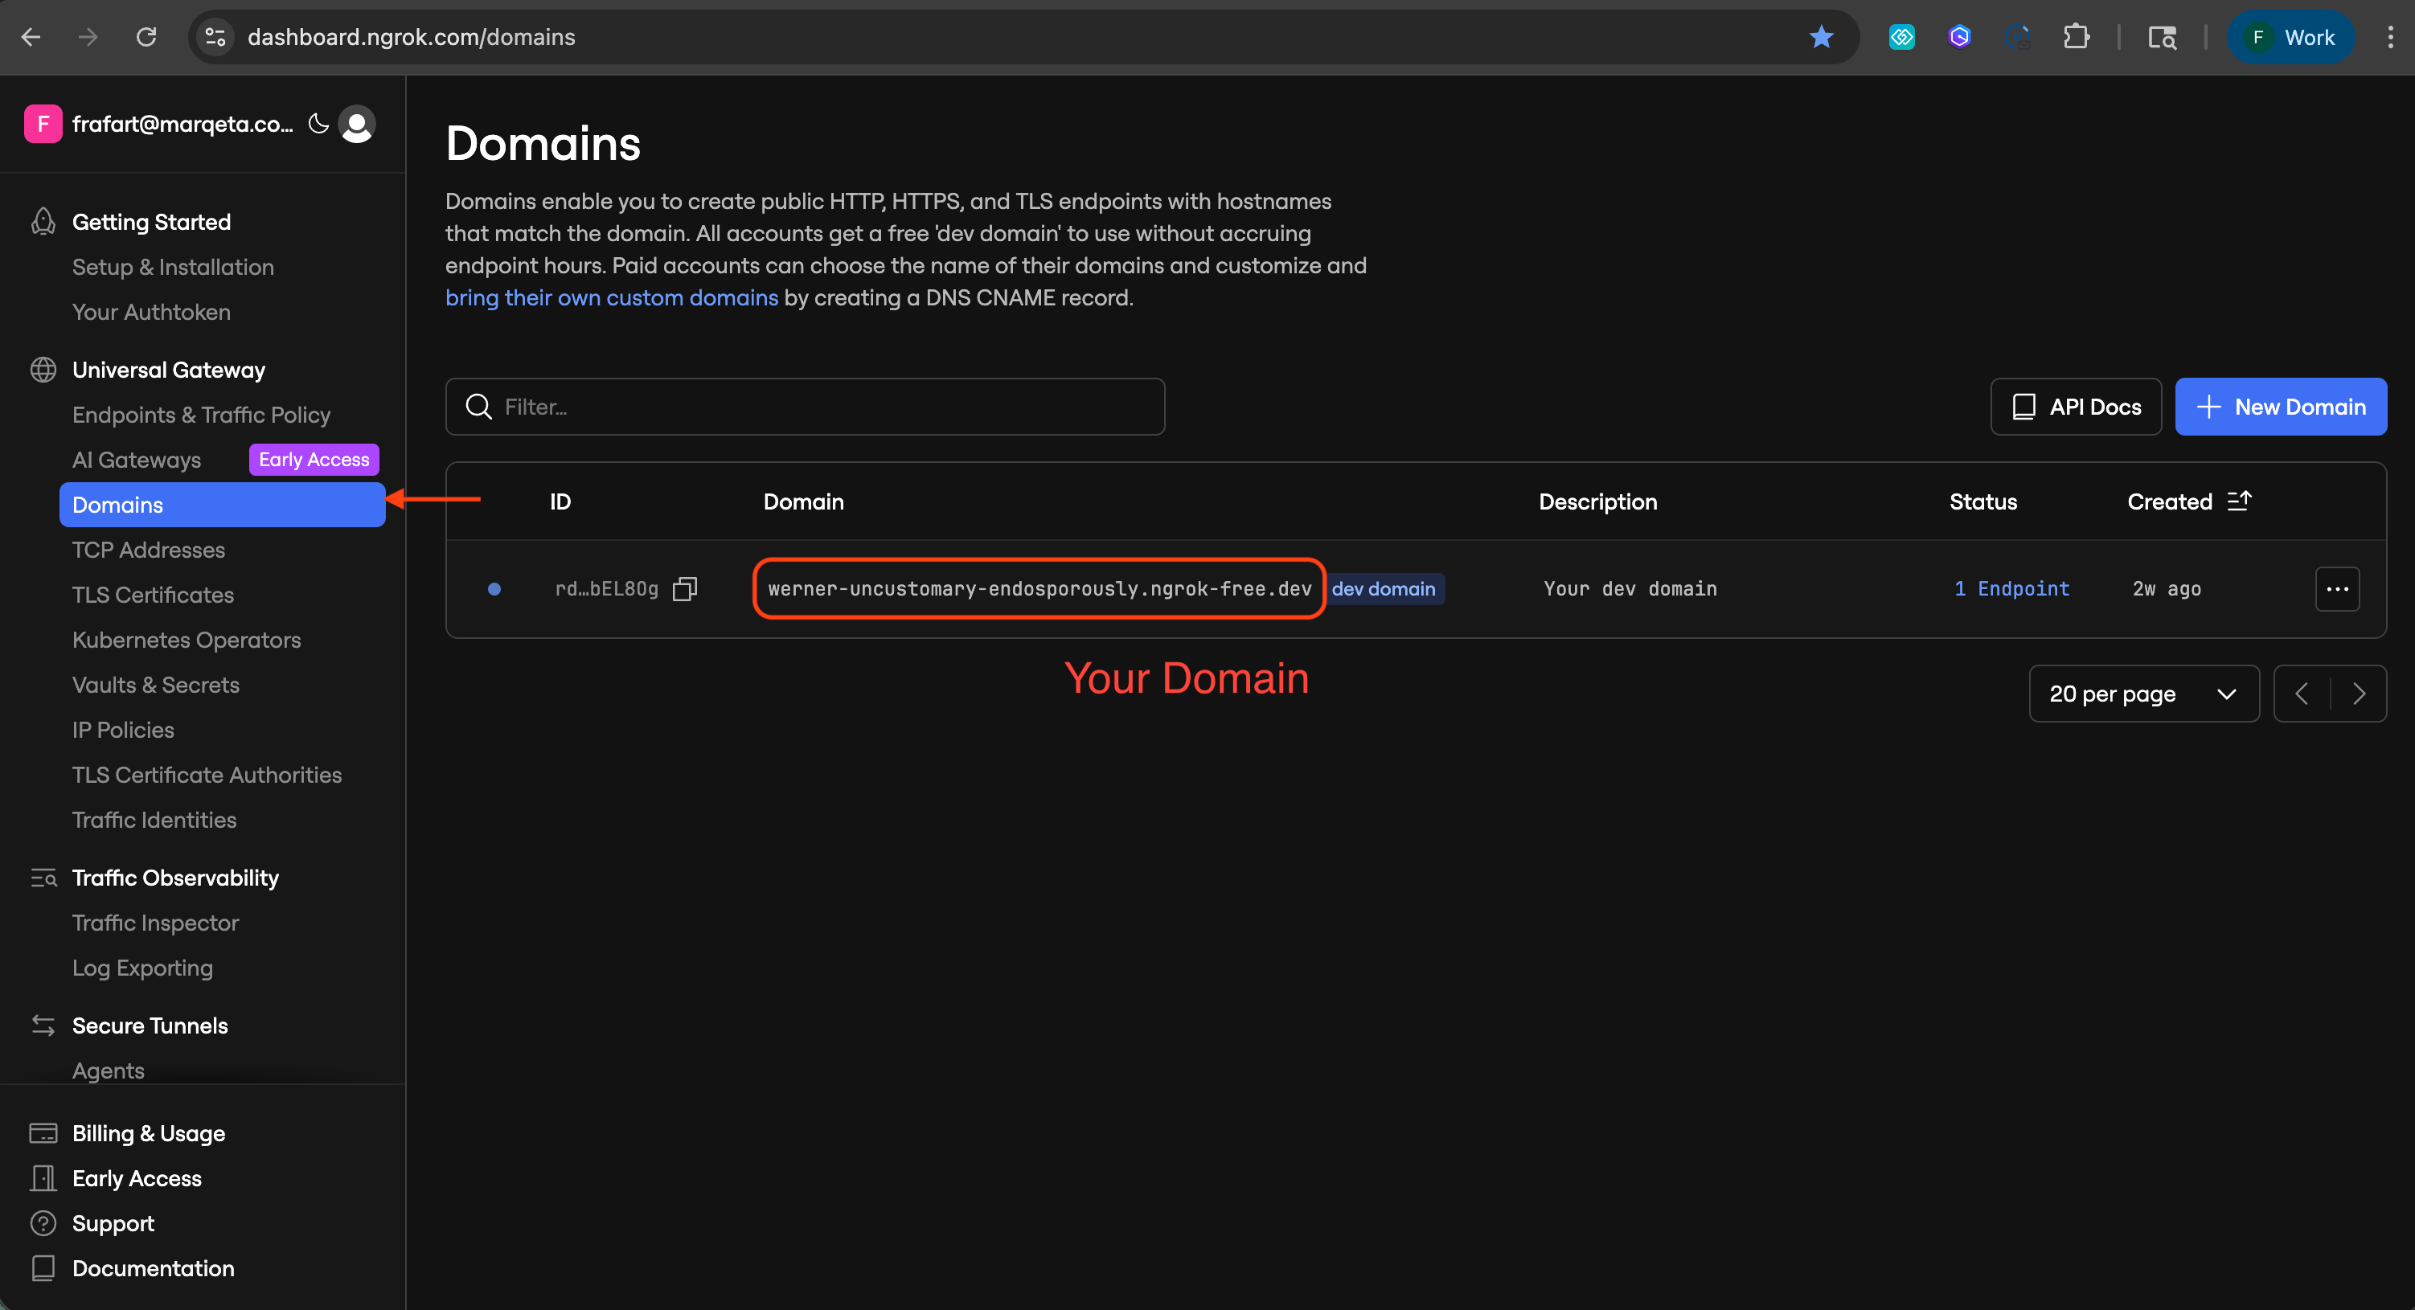Focus the Filter search field
This screenshot has width=2415, height=1310.
pos(805,407)
